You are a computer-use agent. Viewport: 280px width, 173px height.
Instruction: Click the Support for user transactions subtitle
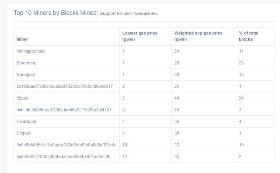129,14
